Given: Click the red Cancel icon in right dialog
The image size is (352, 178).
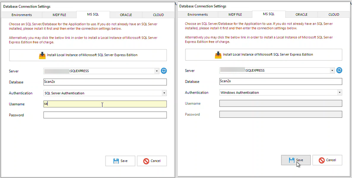Looking at the screenshot, I should [x=322, y=160].
